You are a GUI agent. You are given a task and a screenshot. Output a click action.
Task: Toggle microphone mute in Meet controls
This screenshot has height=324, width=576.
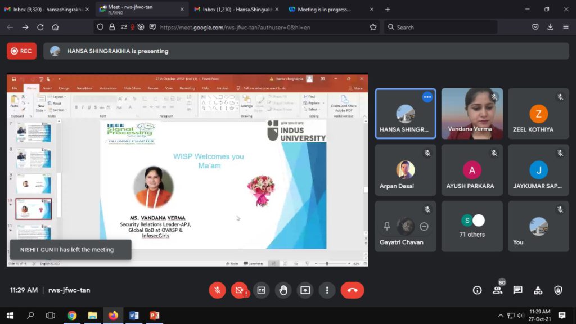click(218, 290)
